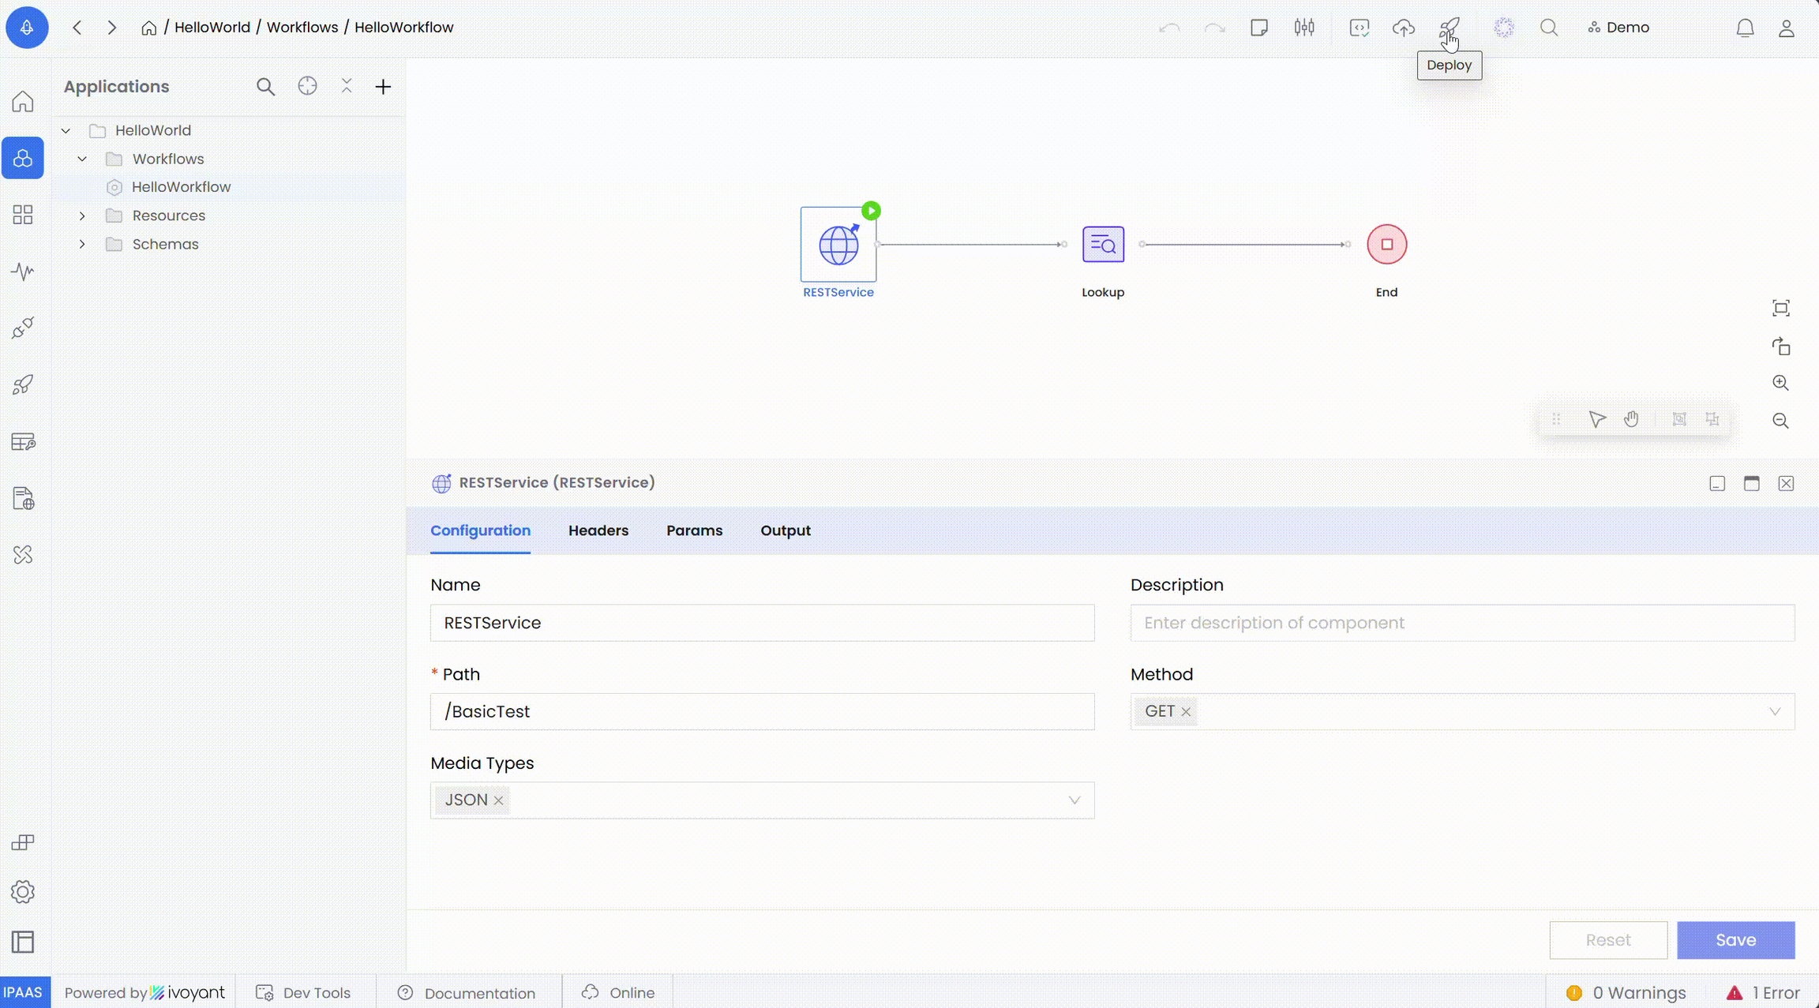Click the Deploy rocket icon in top toolbar
Image resolution: width=1819 pixels, height=1008 pixels.
pos(1449,28)
